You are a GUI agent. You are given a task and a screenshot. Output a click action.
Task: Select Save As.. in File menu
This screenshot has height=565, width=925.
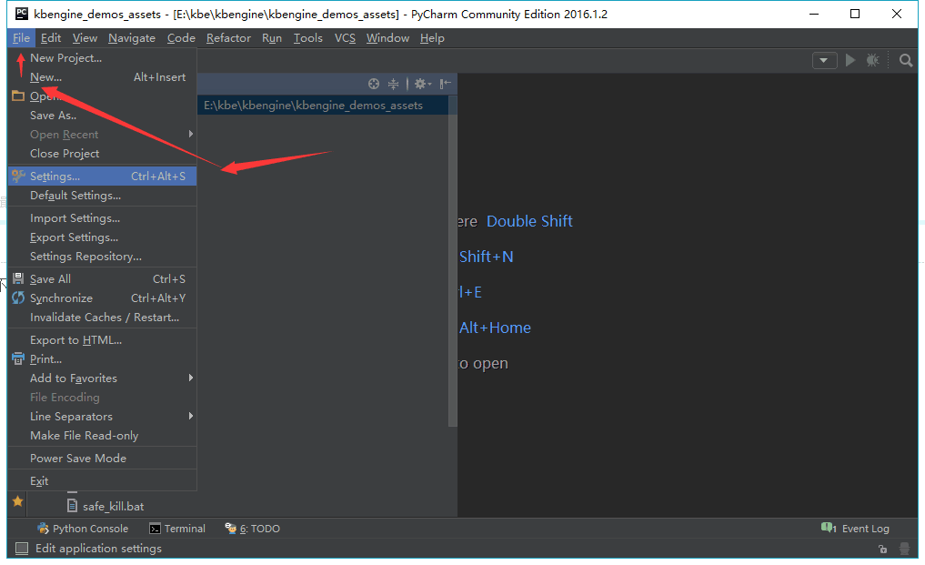[x=102, y=116]
